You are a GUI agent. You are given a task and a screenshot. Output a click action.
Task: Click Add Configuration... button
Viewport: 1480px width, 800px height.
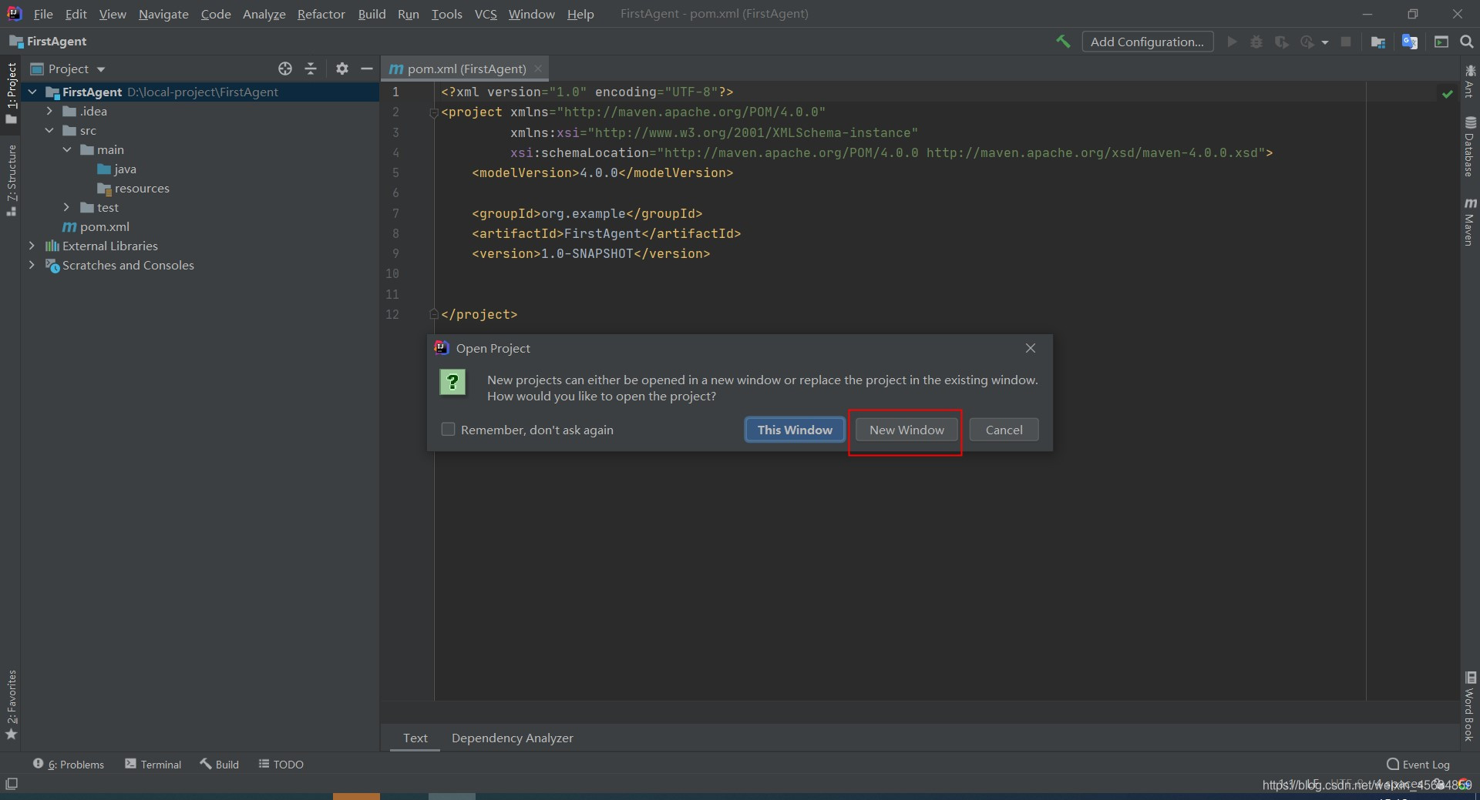1147,42
